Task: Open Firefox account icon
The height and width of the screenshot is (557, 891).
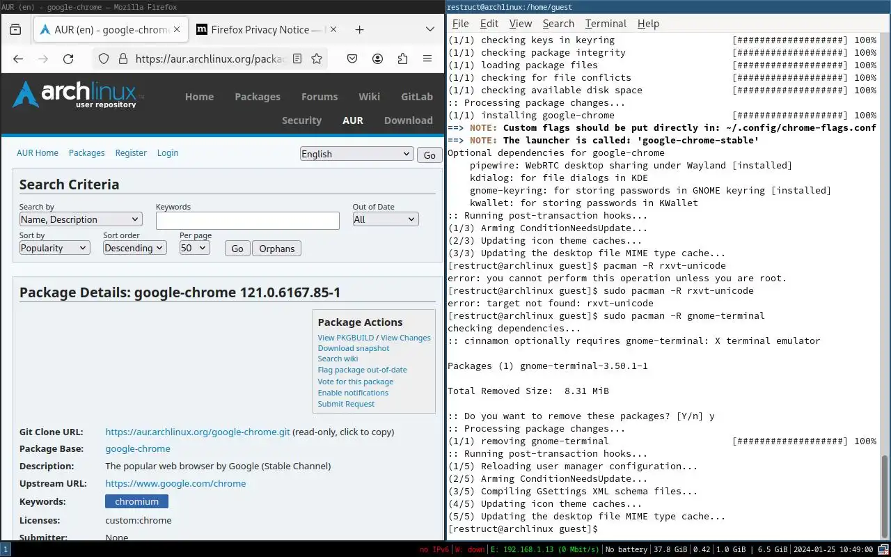Action: click(377, 59)
